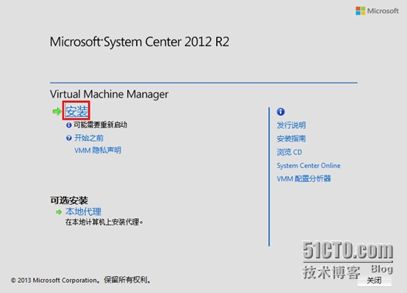The height and width of the screenshot is (293, 407).
Task: Click the green arrow next to 安装
Action: point(57,112)
